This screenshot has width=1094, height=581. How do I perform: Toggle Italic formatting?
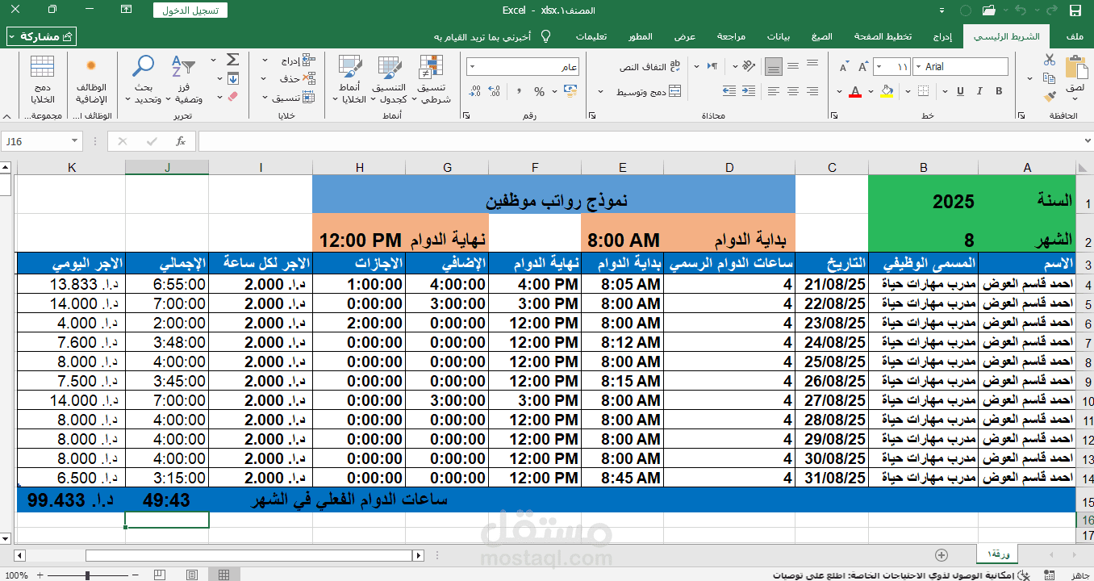tap(979, 90)
